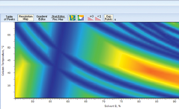The height and width of the screenshot is (109, 179).
Task: Select the rainbow color resolution map icon
Action: [x=72, y=18]
